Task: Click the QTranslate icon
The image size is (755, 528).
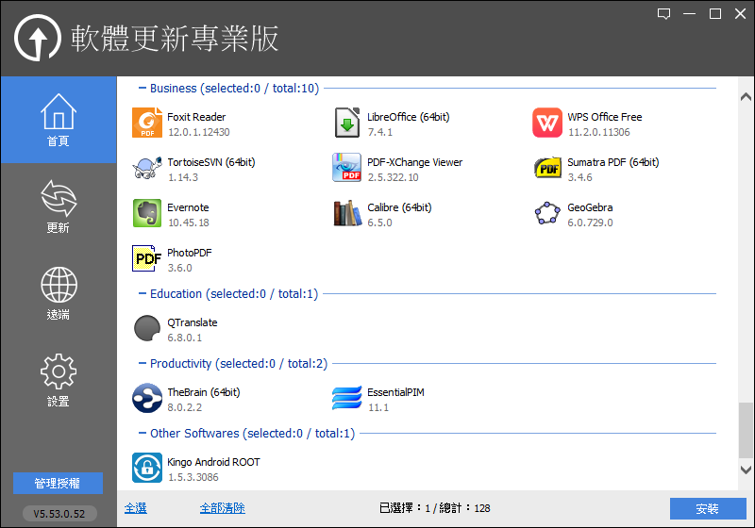Action: point(147,328)
